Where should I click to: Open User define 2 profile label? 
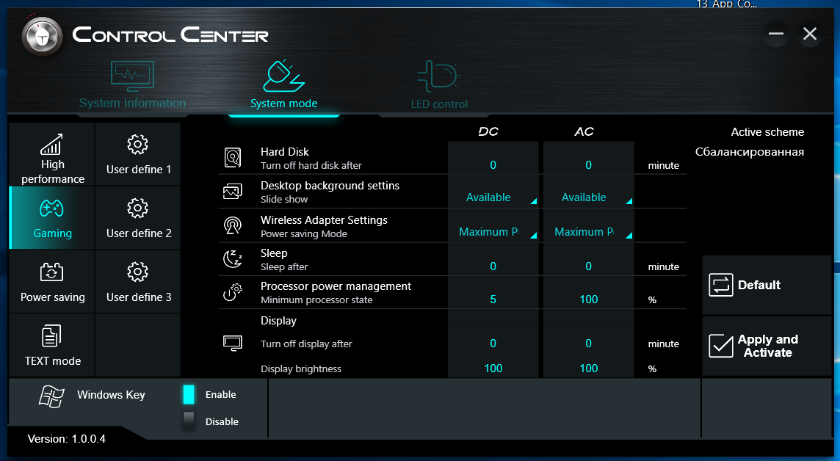click(x=139, y=233)
